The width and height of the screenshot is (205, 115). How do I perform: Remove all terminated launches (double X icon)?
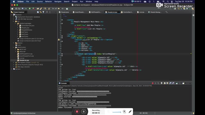(158, 83)
